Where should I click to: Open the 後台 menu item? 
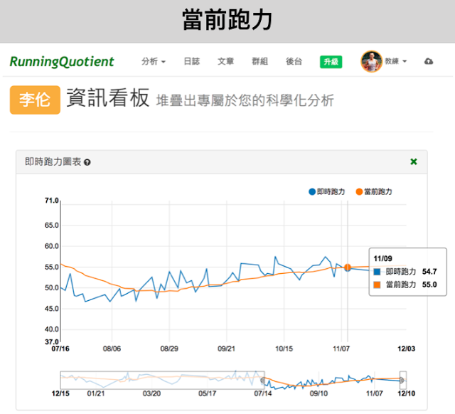click(x=294, y=62)
